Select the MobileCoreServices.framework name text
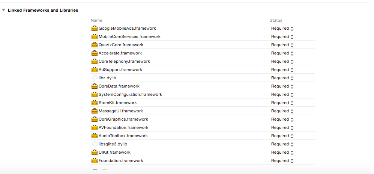 [129, 36]
